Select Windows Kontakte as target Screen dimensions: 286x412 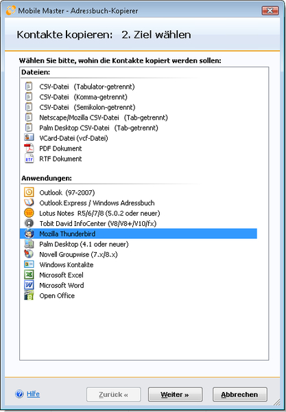click(67, 264)
